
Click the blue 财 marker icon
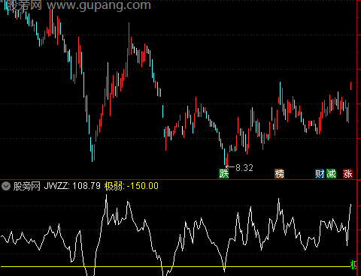[320, 173]
